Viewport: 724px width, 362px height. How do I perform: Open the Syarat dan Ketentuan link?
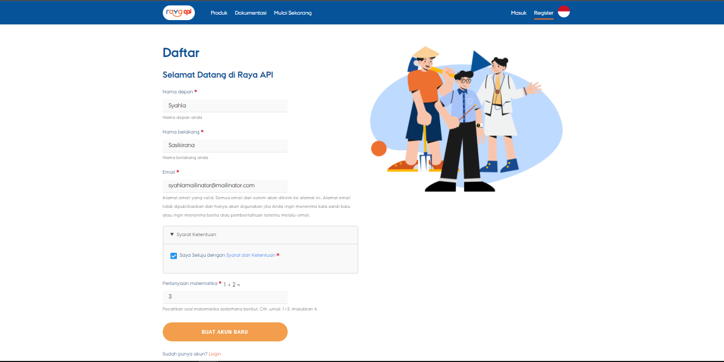click(250, 255)
